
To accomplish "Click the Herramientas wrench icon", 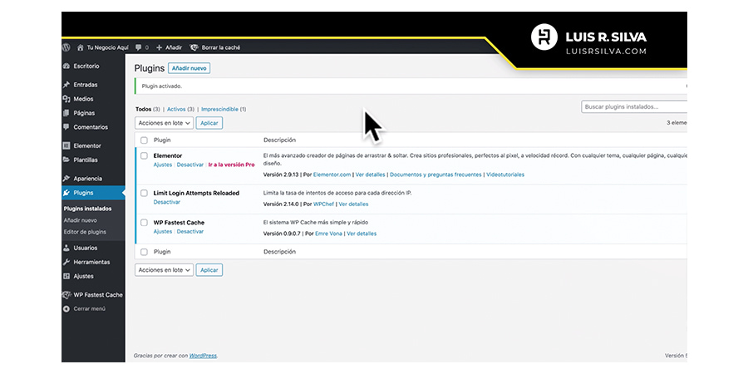I will coord(66,262).
